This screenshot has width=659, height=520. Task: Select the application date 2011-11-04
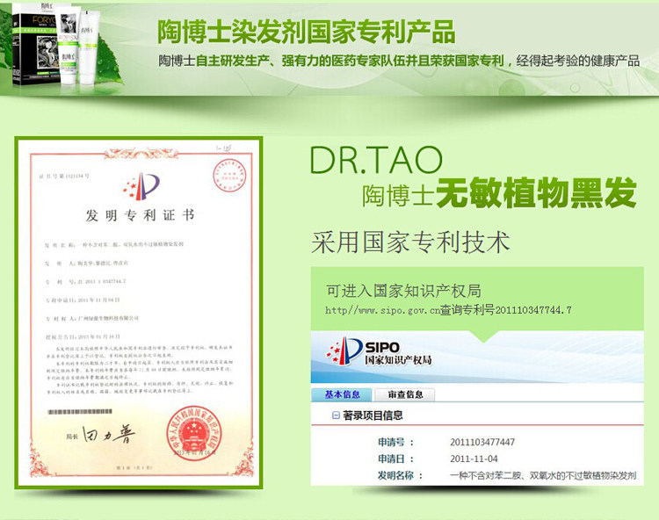coord(474,459)
